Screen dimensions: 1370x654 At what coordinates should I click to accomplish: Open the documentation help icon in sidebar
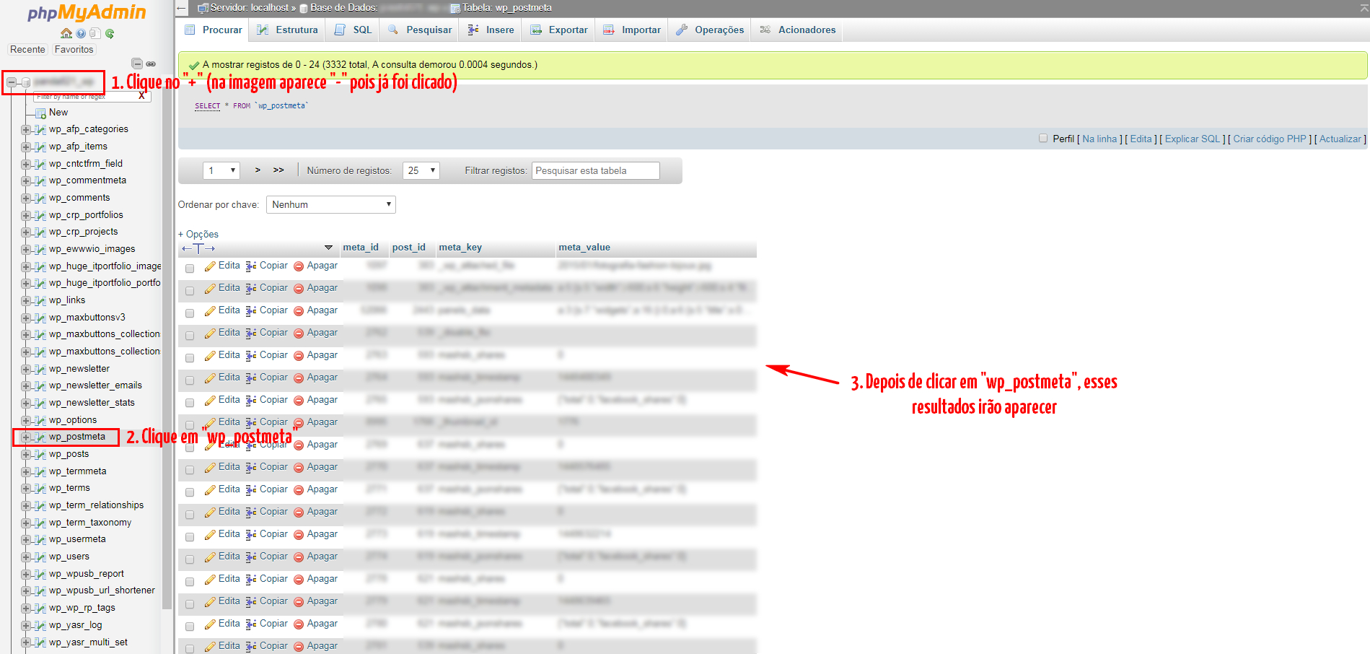click(x=81, y=33)
